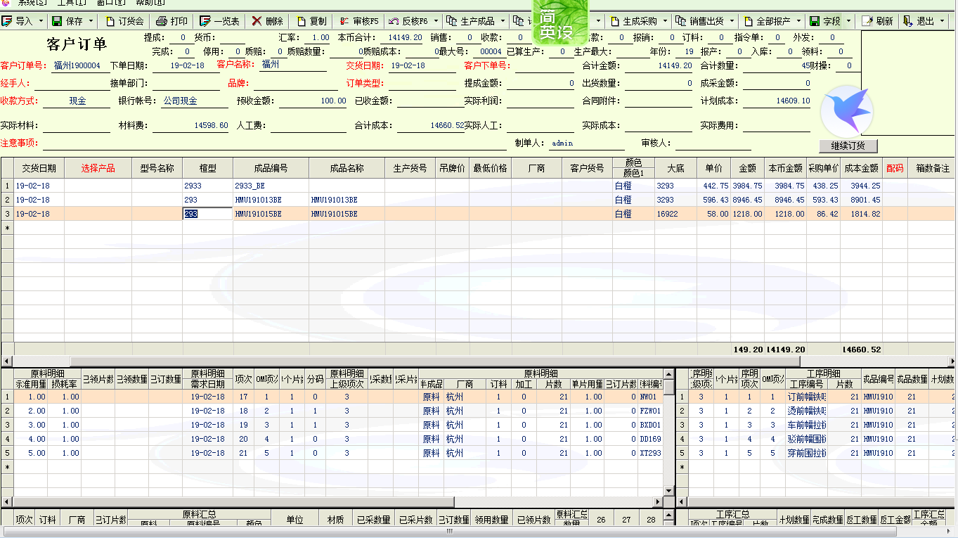The height and width of the screenshot is (538, 958).
Task: Click the 选择产品 column header
Action: coord(98,168)
